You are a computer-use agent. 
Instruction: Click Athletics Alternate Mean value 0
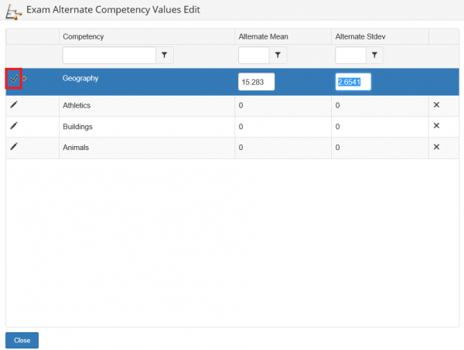(x=241, y=105)
